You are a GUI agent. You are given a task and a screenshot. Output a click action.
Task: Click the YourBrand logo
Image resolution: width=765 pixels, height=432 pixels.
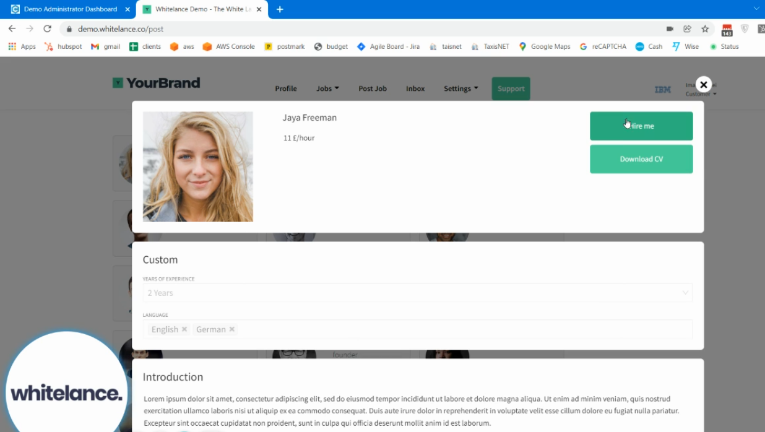(157, 83)
